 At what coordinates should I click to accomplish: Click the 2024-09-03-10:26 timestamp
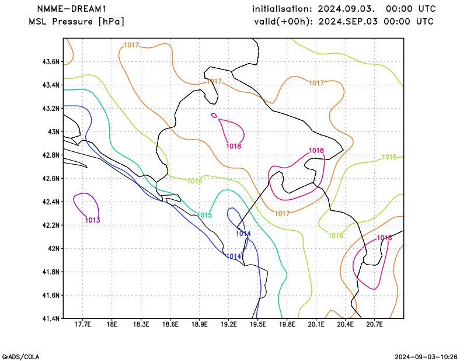(x=426, y=357)
